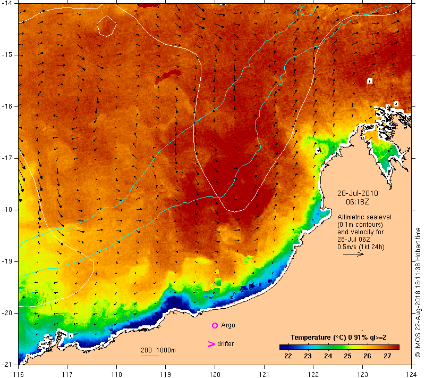Click the magenta Argo circle legend symbol

215,325
